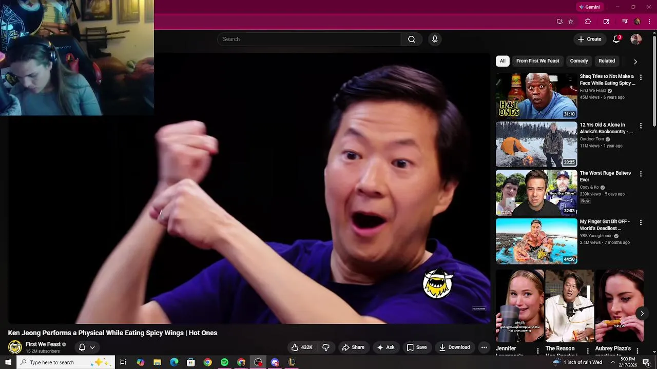657x369 pixels.
Task: Select the Related filter chip
Action: click(607, 61)
